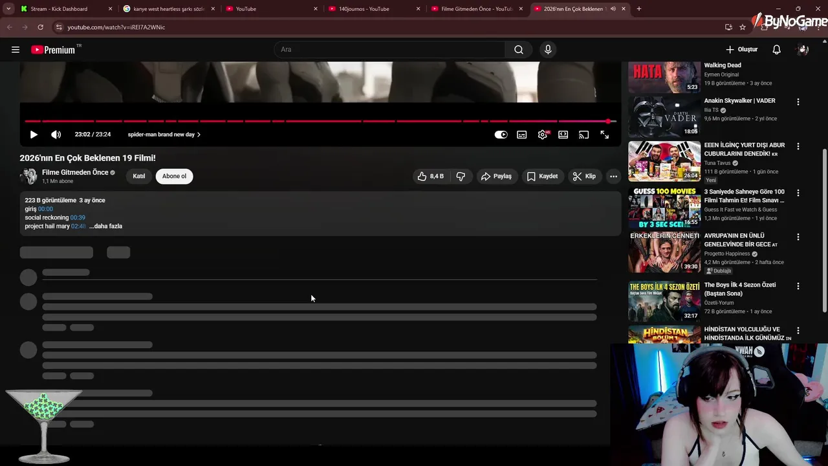Jump to social reckoning timestamp 00:39
828x466 pixels.
[78, 217]
